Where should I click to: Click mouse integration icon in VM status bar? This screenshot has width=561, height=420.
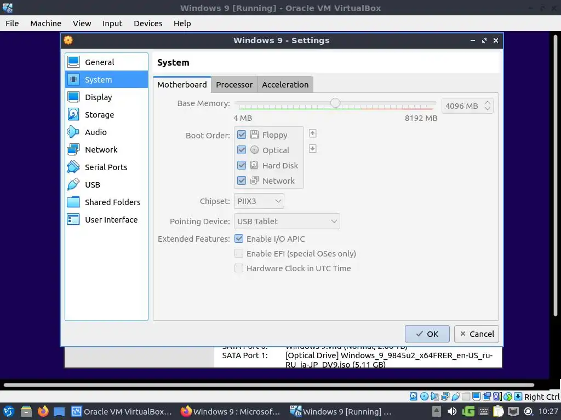pyautogui.click(x=508, y=396)
